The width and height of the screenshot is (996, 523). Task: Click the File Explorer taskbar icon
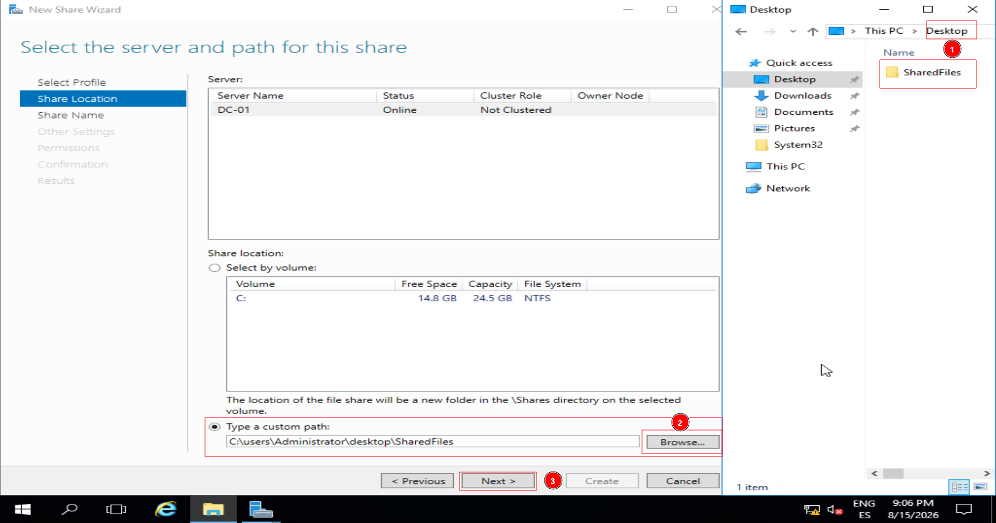point(213,509)
